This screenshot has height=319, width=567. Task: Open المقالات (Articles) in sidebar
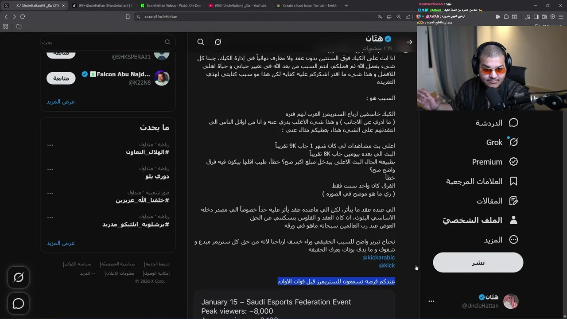pyautogui.click(x=497, y=201)
